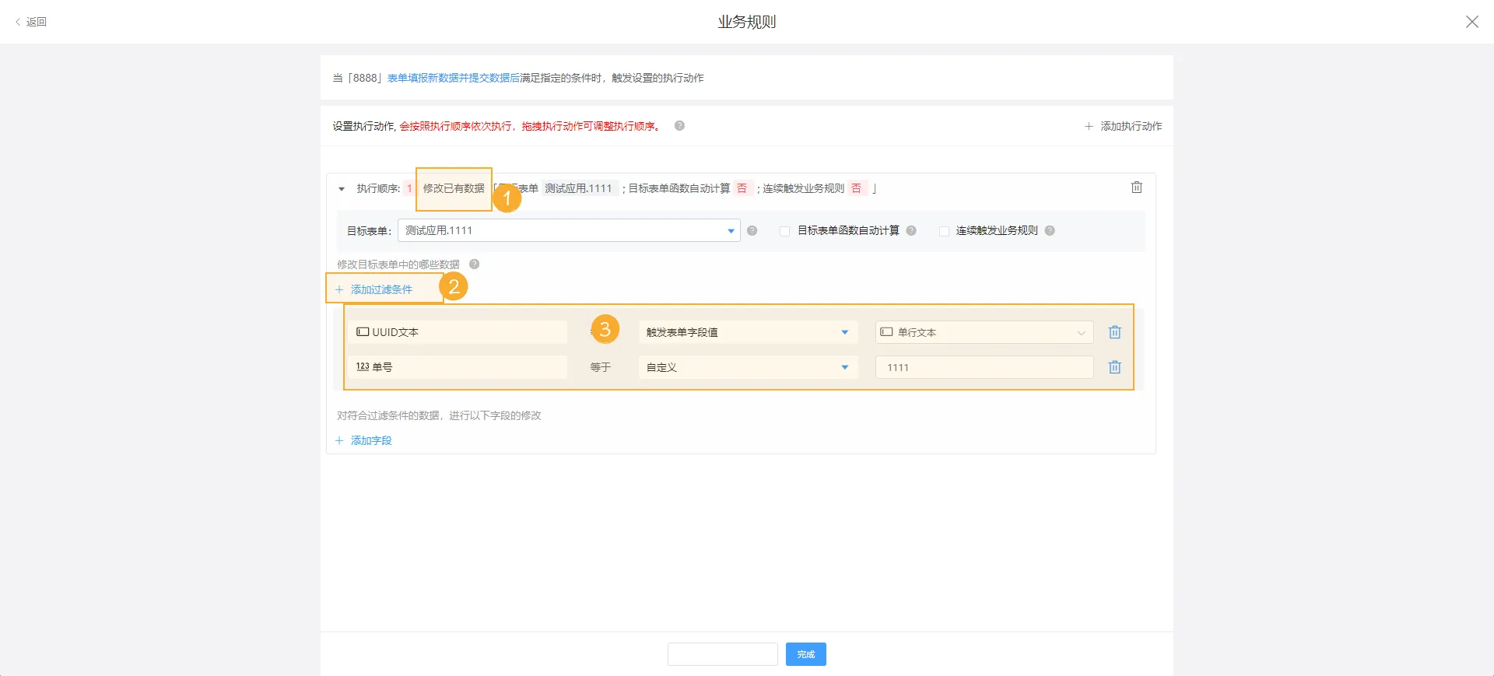This screenshot has width=1494, height=676.
Task: Delete the execution action via top trash icon
Action: [x=1136, y=187]
